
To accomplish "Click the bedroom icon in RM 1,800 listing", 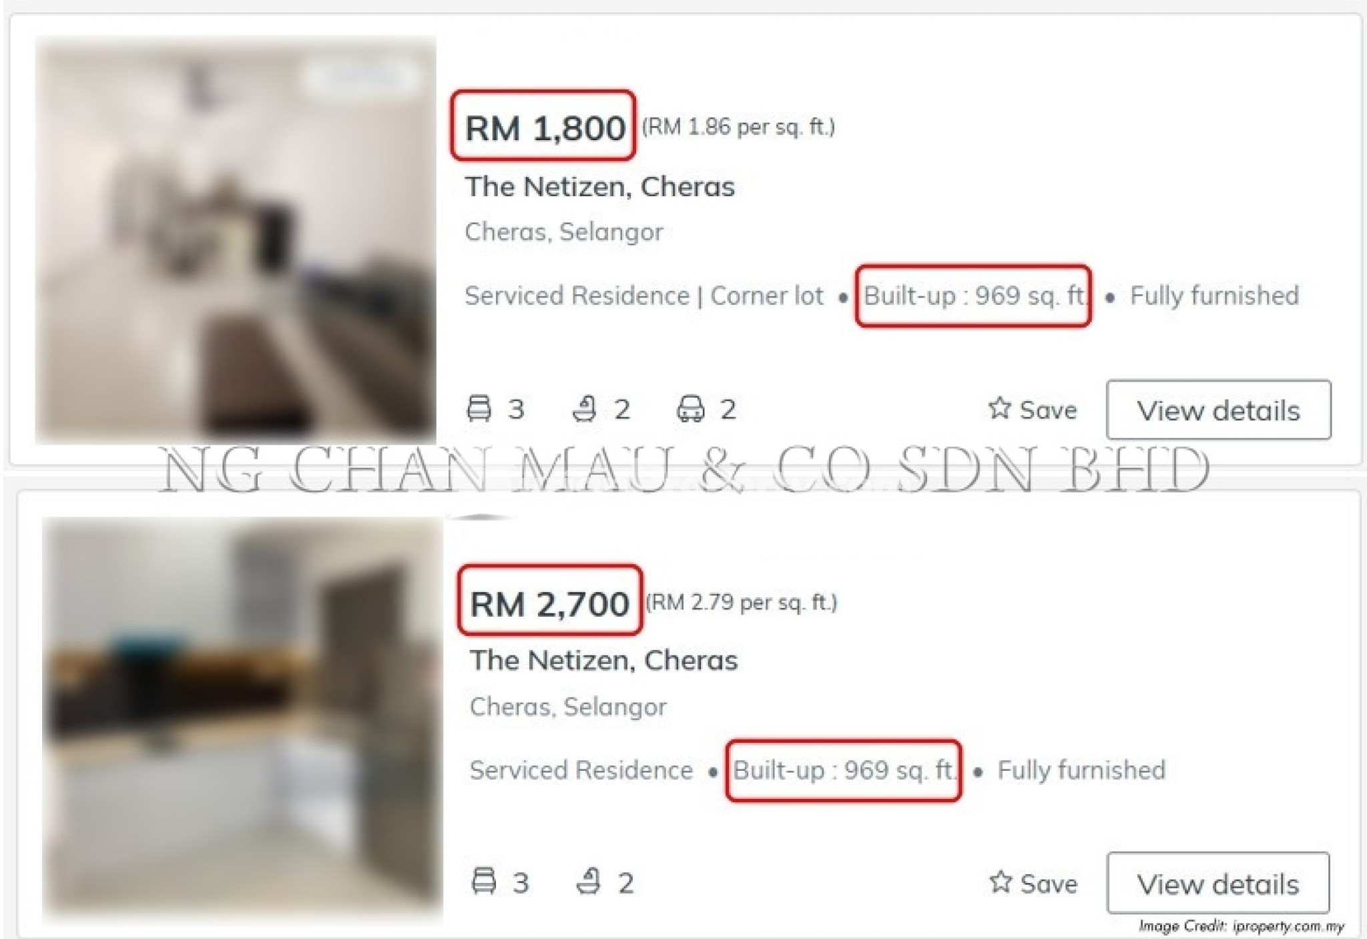I will click(x=479, y=408).
